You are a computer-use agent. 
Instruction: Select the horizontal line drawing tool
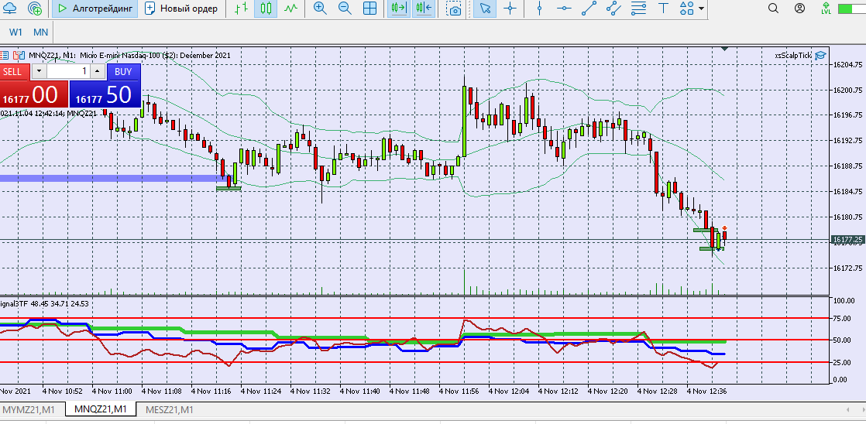(x=564, y=9)
